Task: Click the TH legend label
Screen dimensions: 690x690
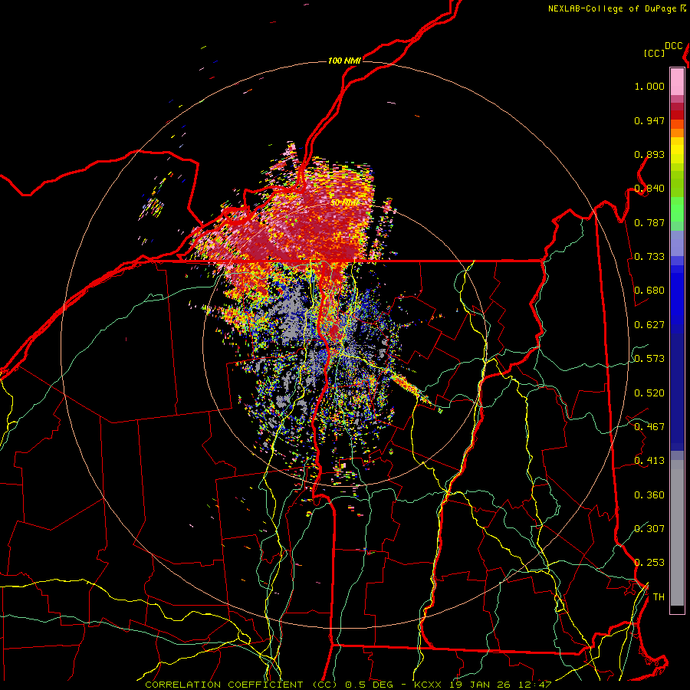Action: point(659,597)
